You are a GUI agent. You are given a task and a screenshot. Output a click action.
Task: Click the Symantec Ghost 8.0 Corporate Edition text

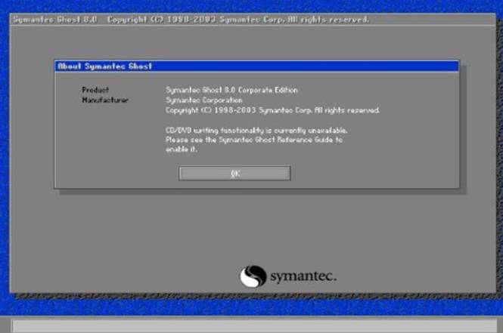coord(231,90)
